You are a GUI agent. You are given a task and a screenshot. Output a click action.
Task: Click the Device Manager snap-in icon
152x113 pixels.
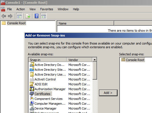[x=32, y=108]
